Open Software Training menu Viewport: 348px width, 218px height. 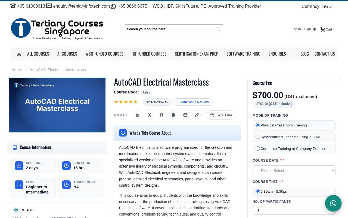(245, 54)
